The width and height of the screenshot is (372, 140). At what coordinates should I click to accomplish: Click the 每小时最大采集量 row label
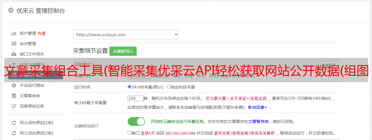coord(91,102)
